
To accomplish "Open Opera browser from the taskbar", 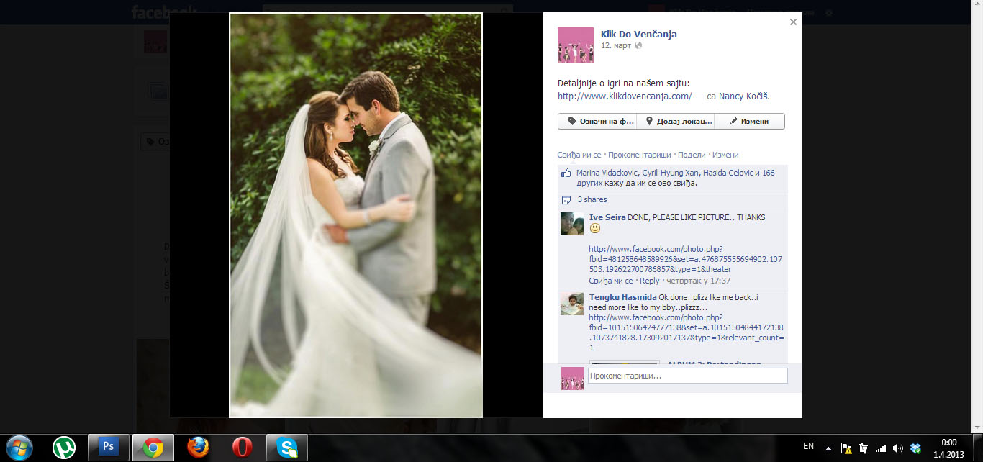I will 243,447.
